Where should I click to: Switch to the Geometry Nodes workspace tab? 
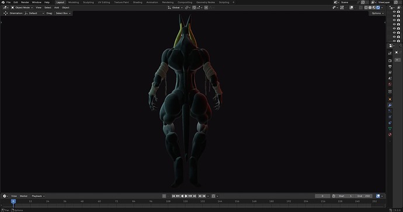(206, 2)
